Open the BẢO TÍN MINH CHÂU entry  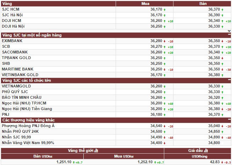tap(21, 97)
